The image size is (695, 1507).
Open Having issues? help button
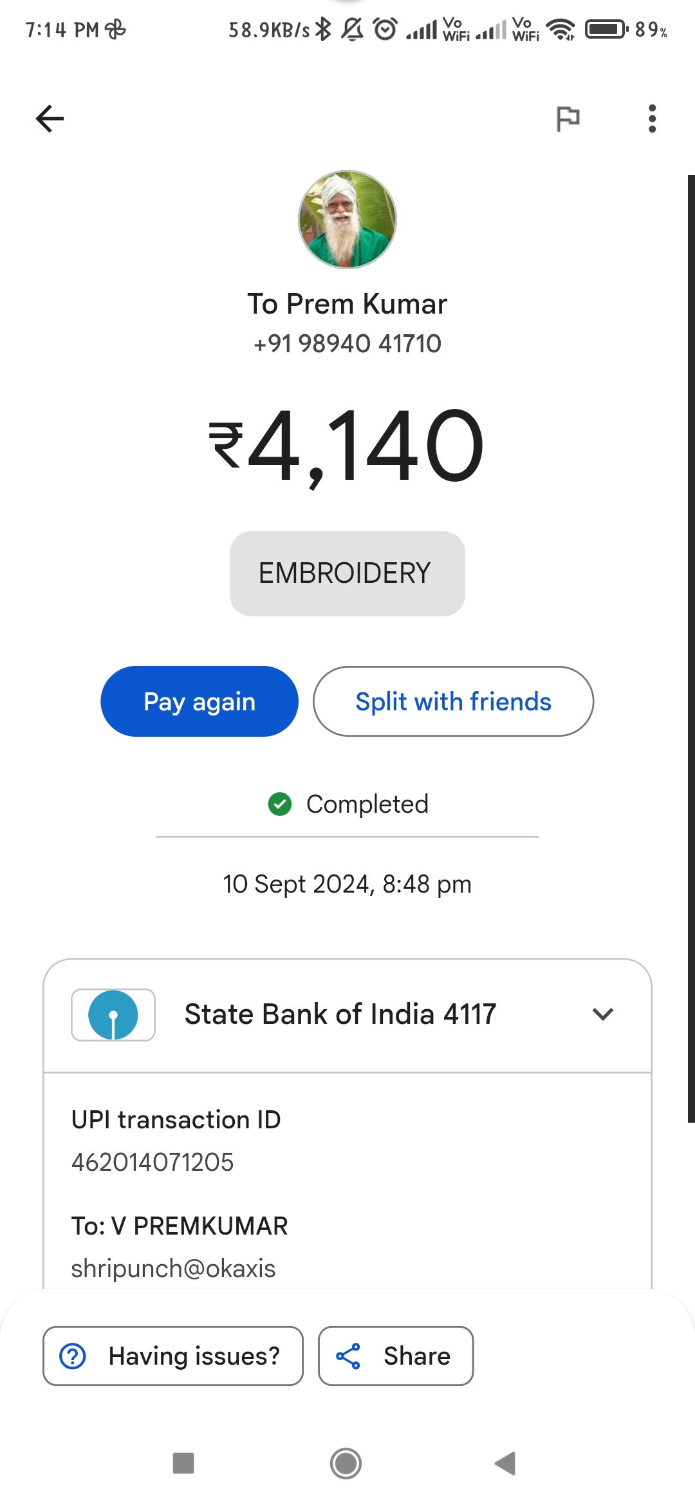point(173,1356)
